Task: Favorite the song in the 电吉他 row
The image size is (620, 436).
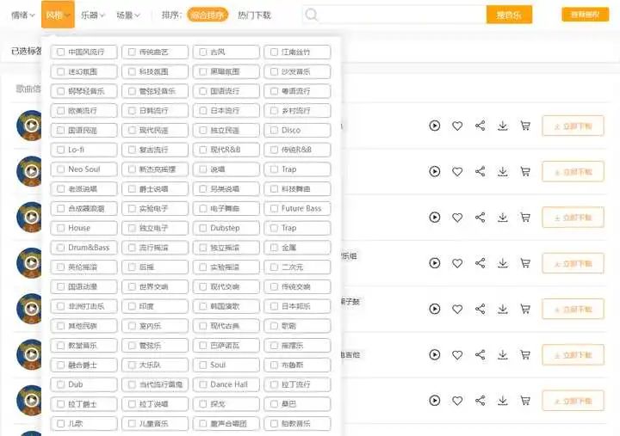Action: (x=457, y=355)
